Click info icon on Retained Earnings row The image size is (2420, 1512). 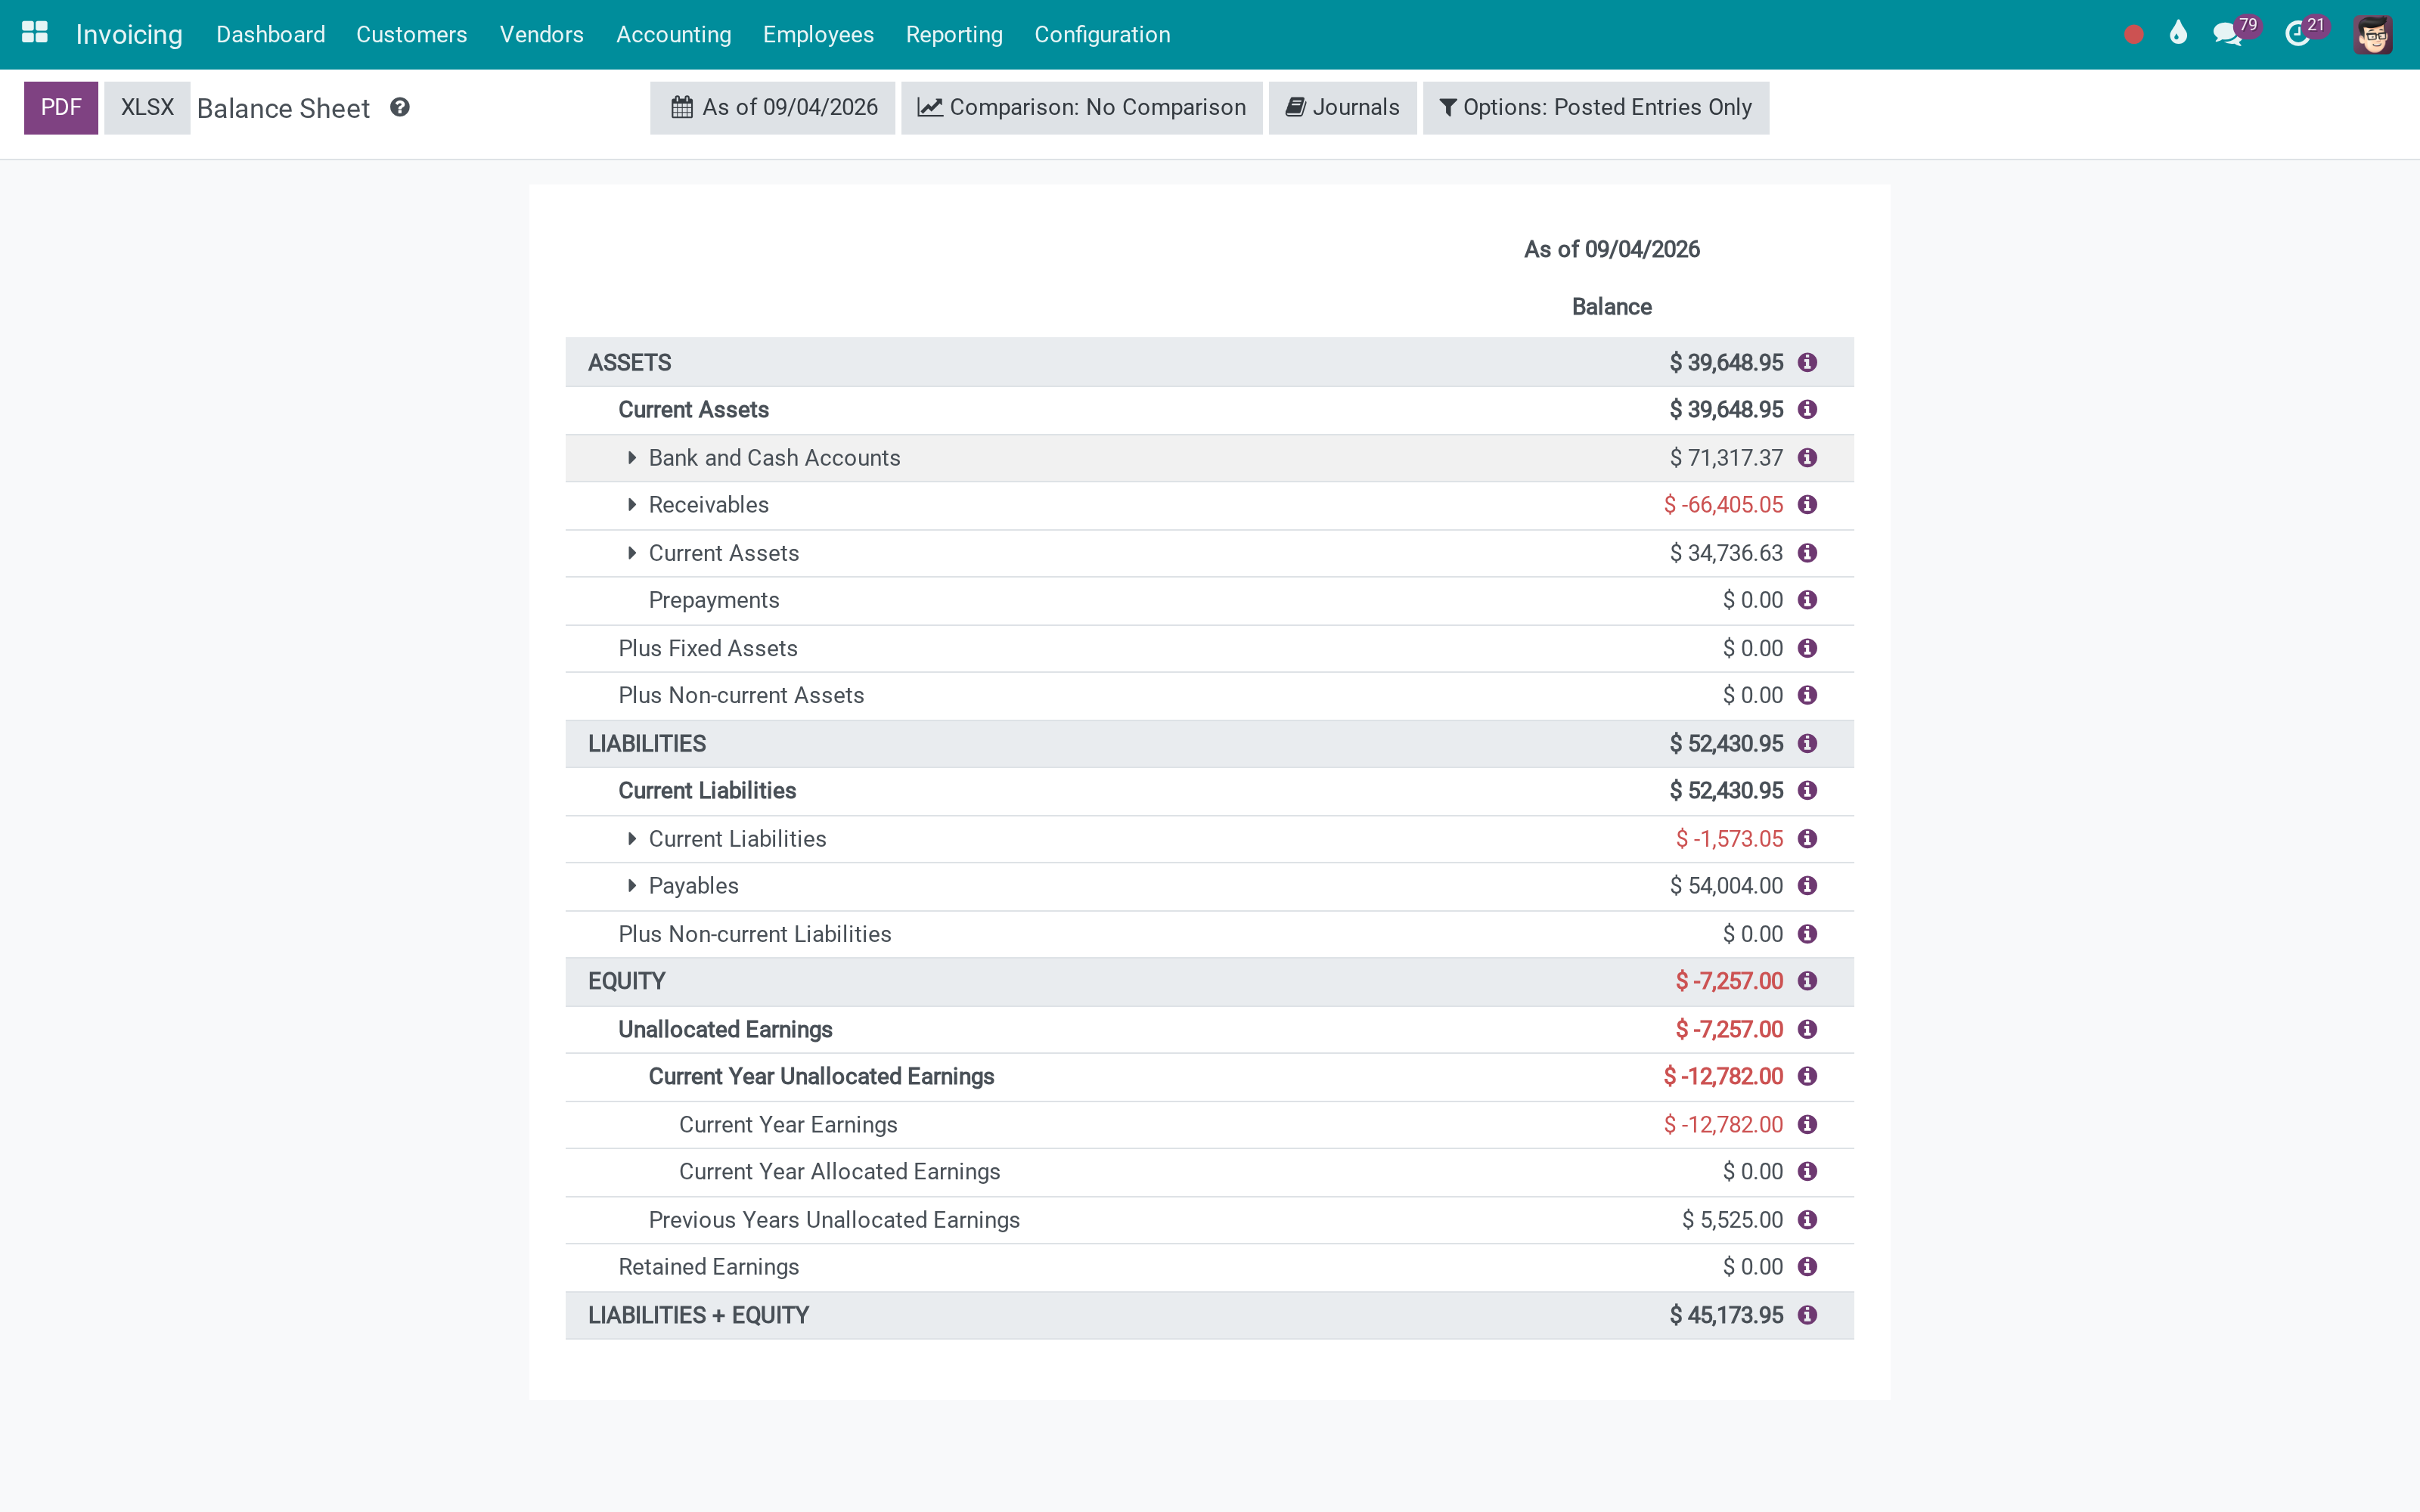[x=1807, y=1266]
